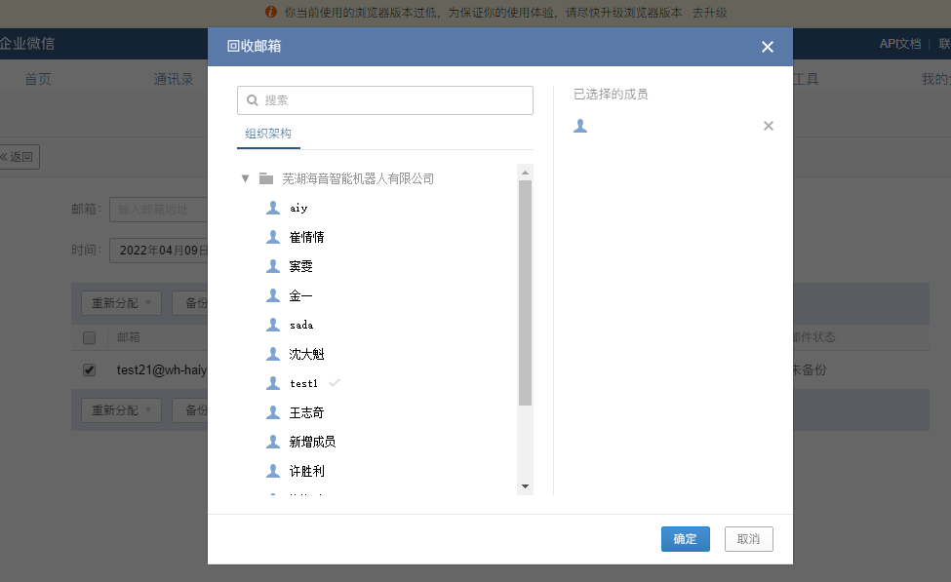
Task: Switch to the 通讯录 tab
Action: pos(174,78)
